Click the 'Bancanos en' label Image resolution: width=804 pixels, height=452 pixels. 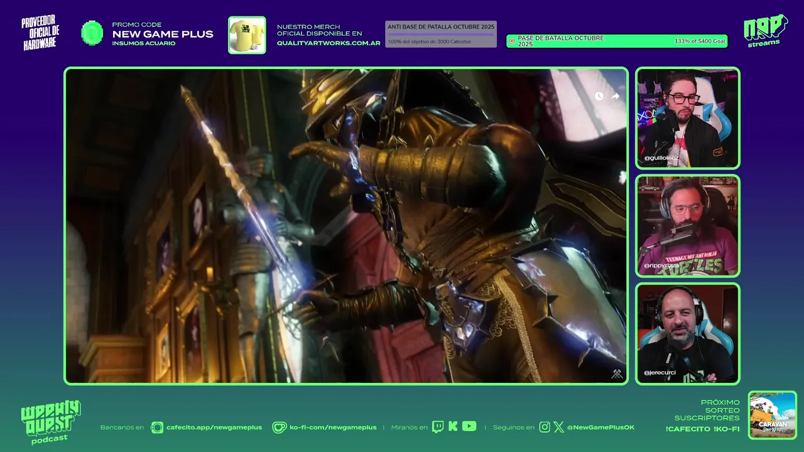122,428
